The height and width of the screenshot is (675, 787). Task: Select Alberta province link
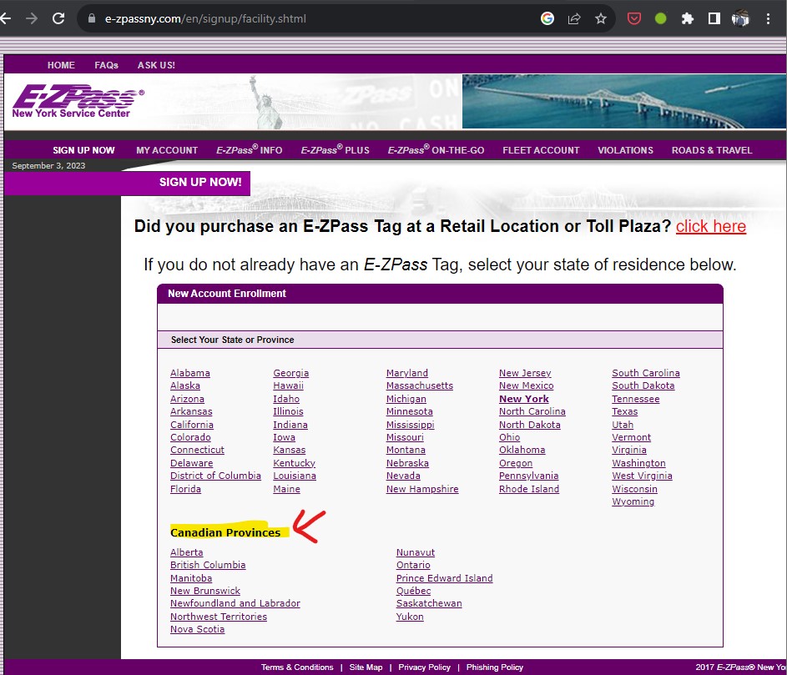click(x=187, y=552)
